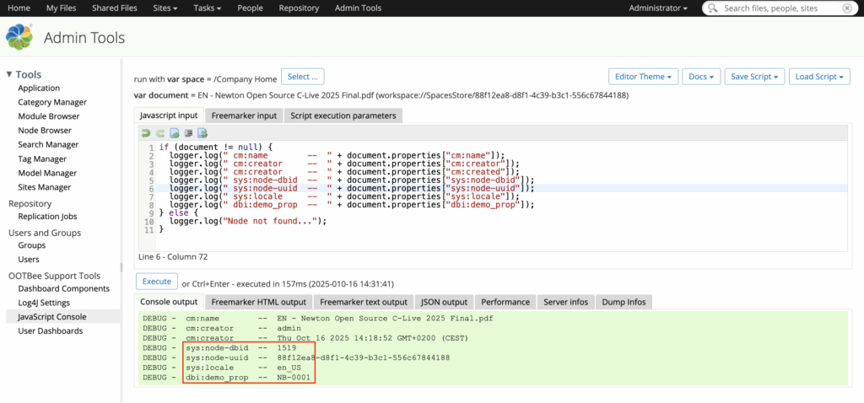The image size is (864, 403).
Task: Click the text-lines format icon in editor toolbar
Action: click(x=188, y=133)
